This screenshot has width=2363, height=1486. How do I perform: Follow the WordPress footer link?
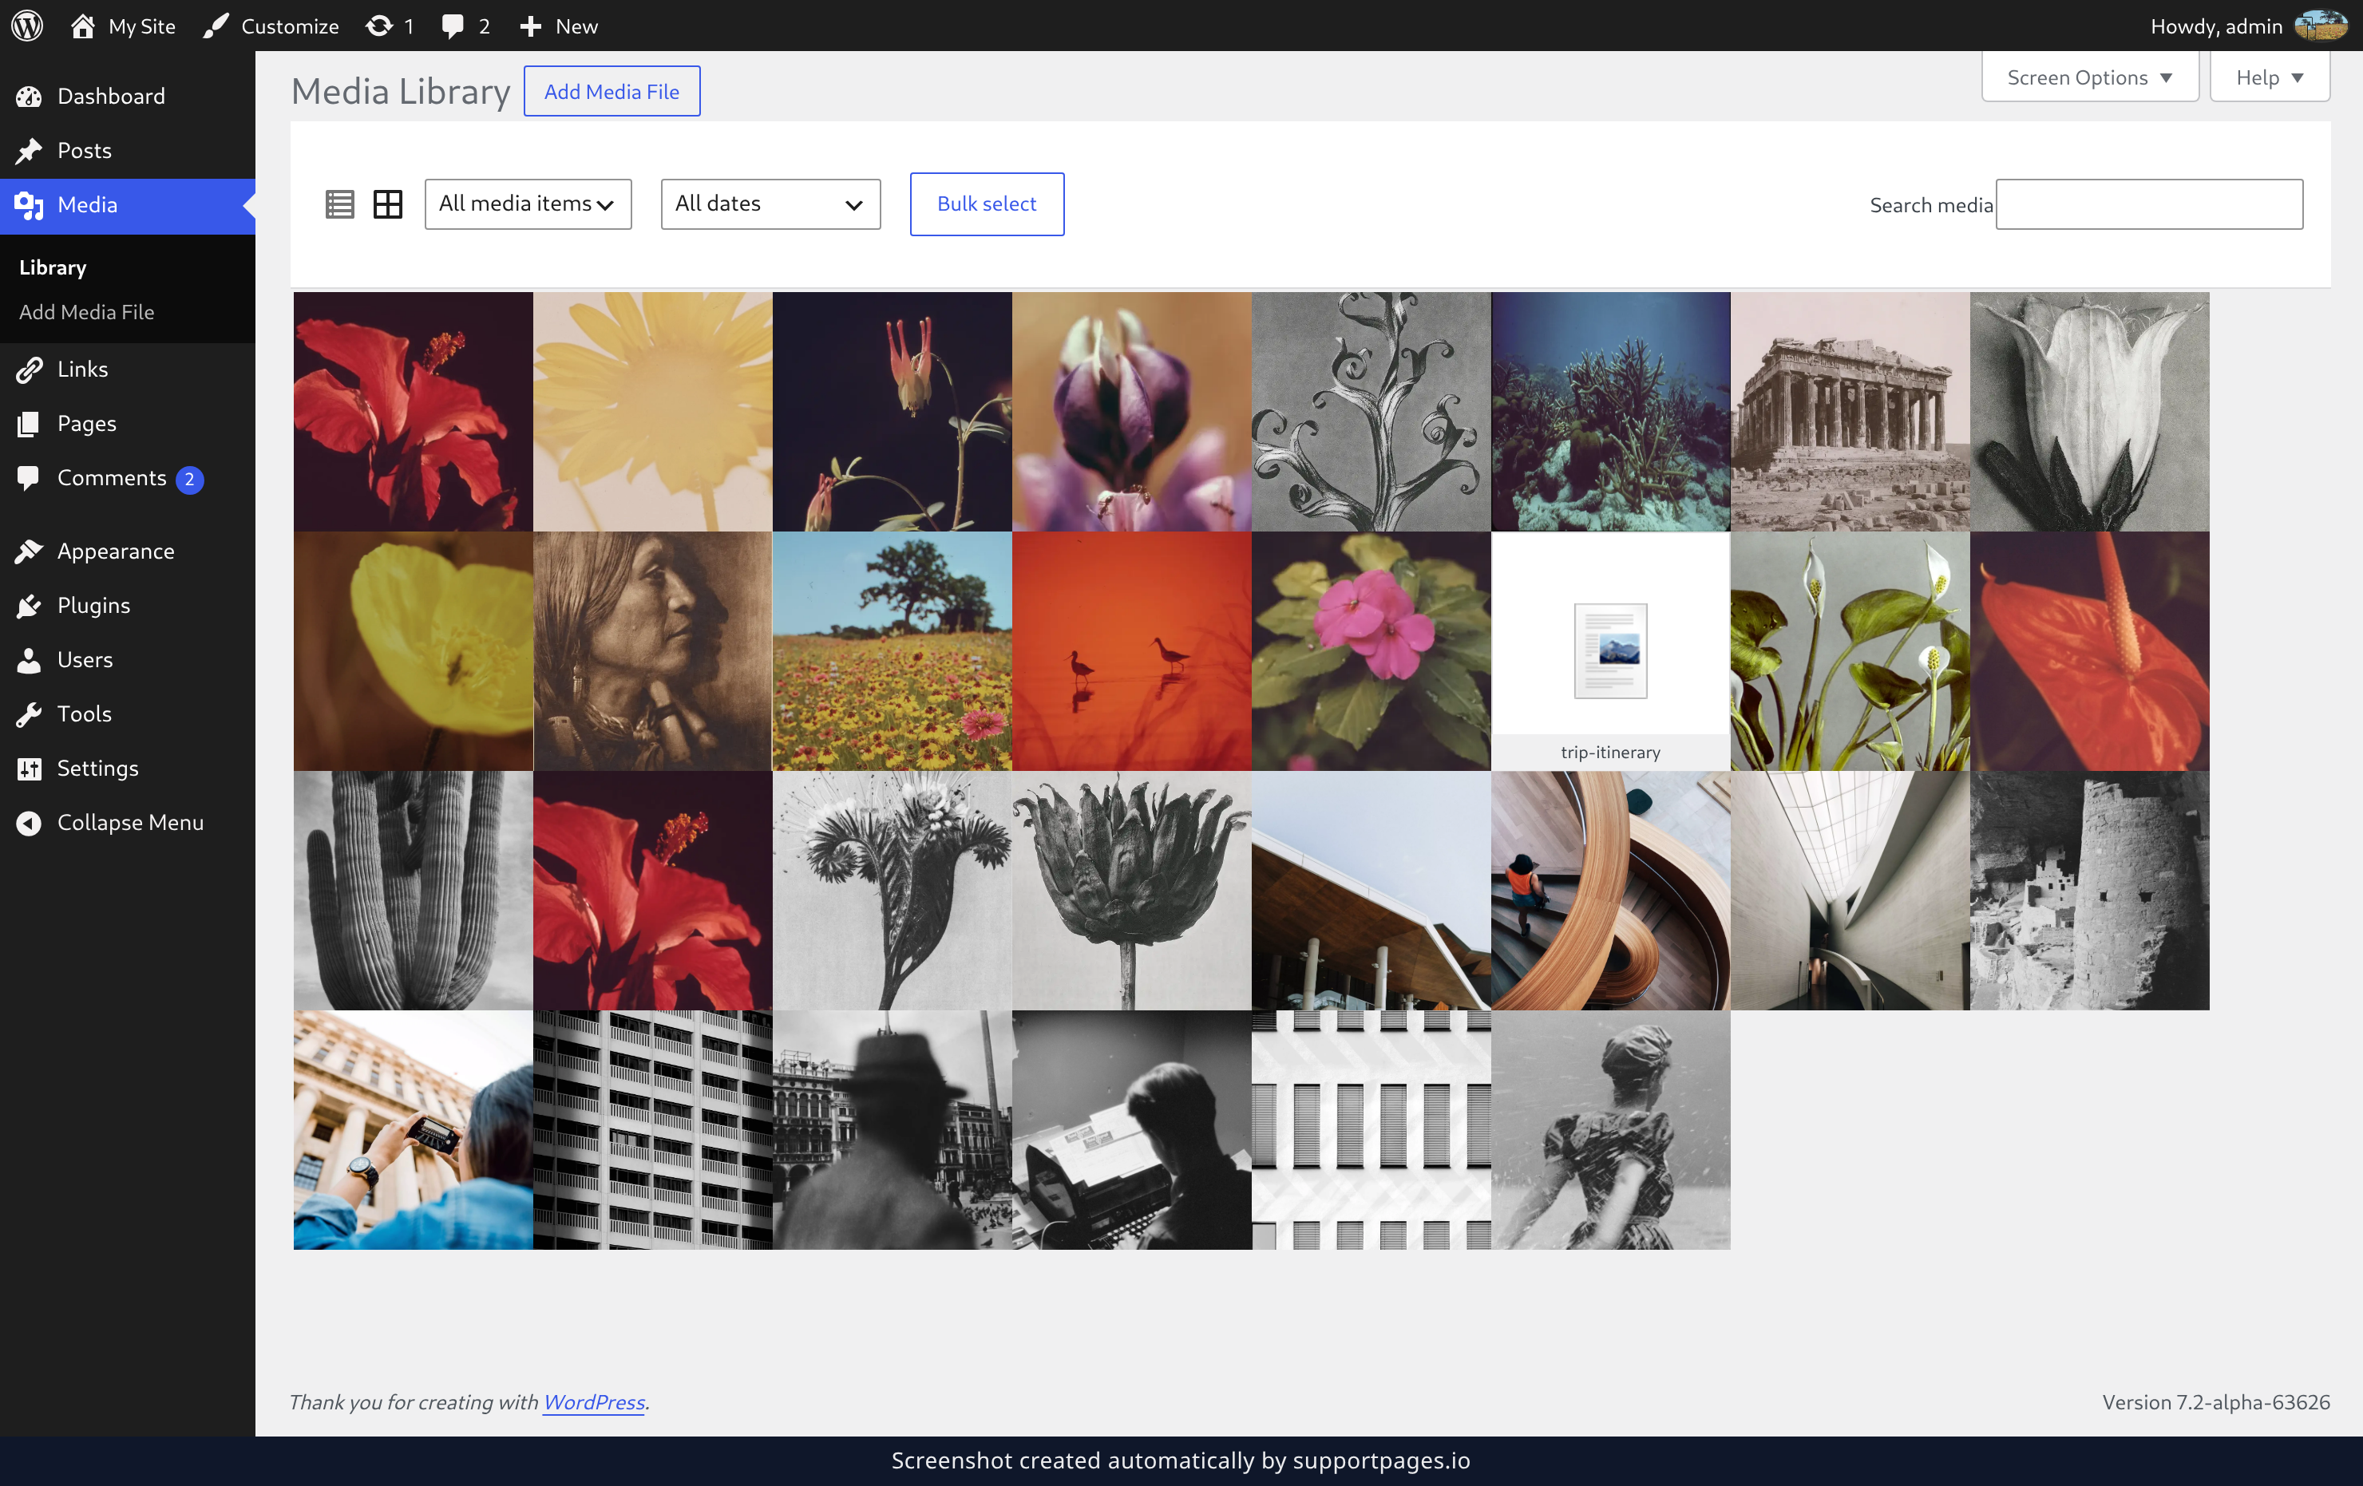click(594, 1401)
